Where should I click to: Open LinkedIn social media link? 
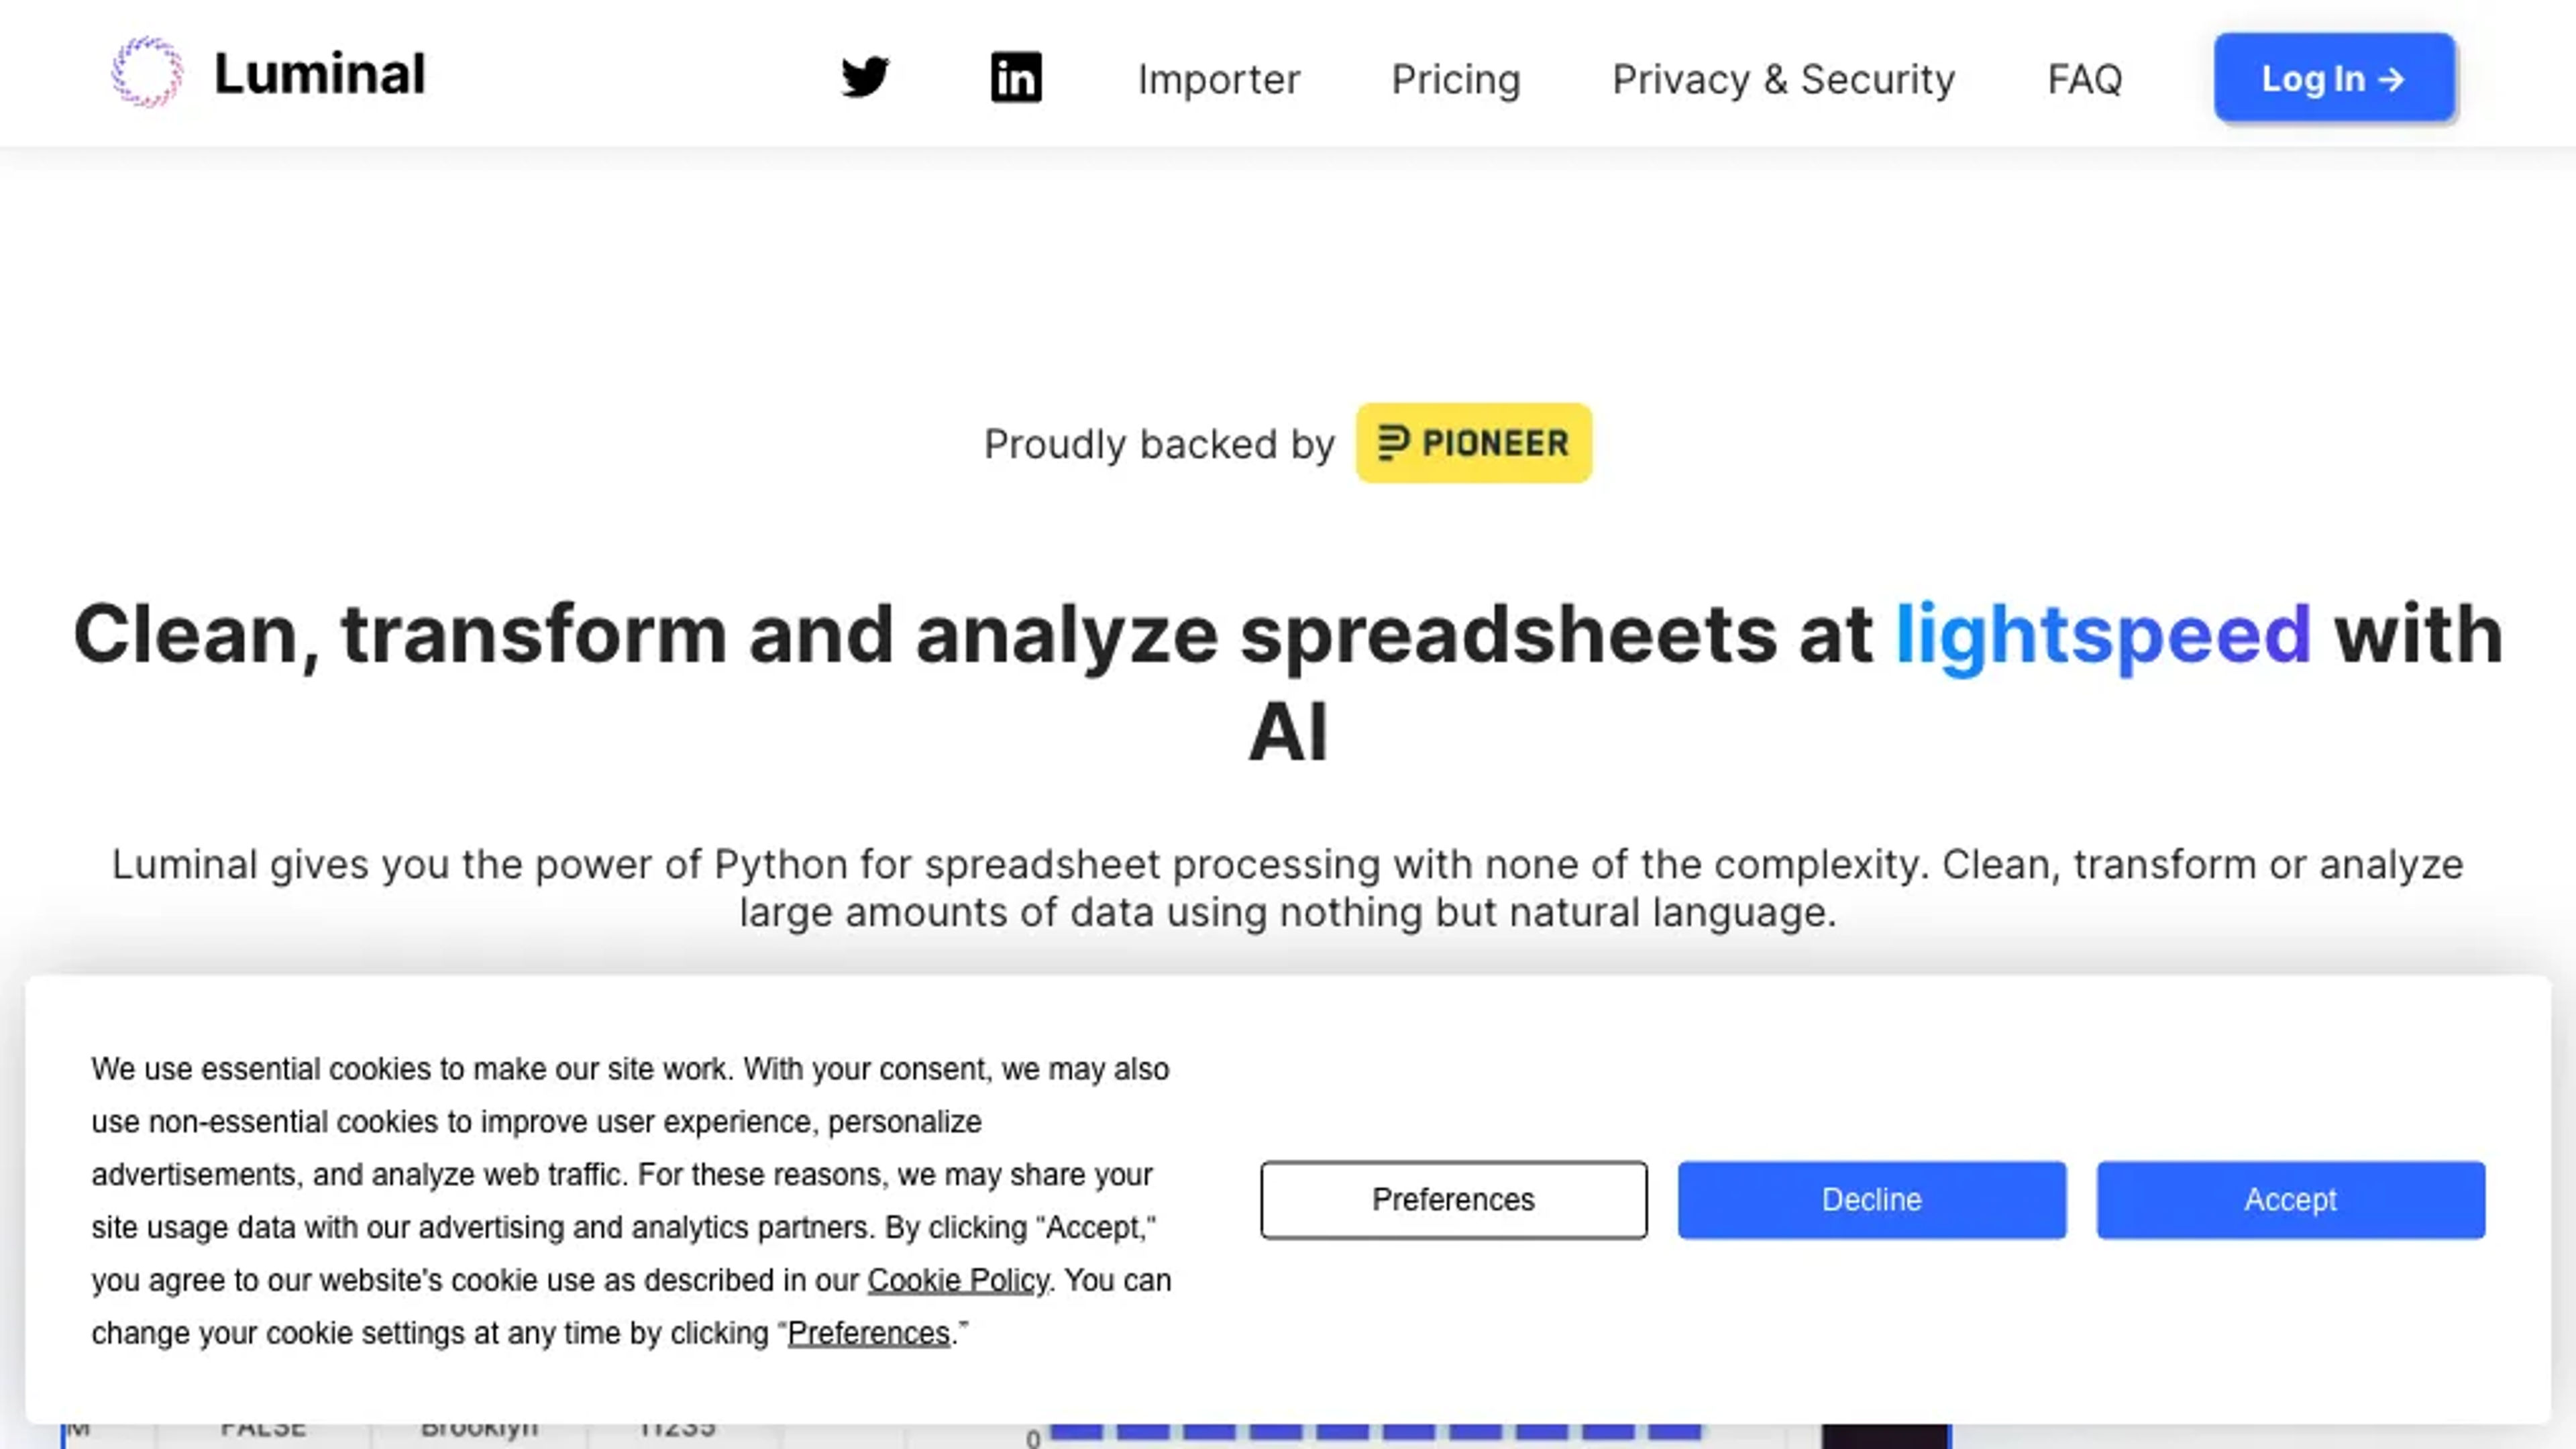1016,78
